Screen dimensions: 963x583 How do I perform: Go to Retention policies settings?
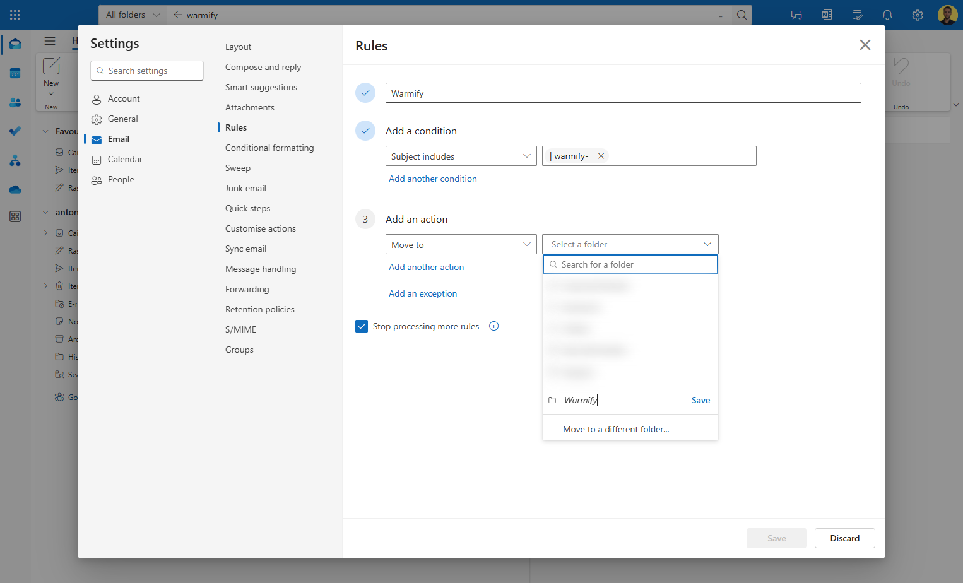click(260, 309)
